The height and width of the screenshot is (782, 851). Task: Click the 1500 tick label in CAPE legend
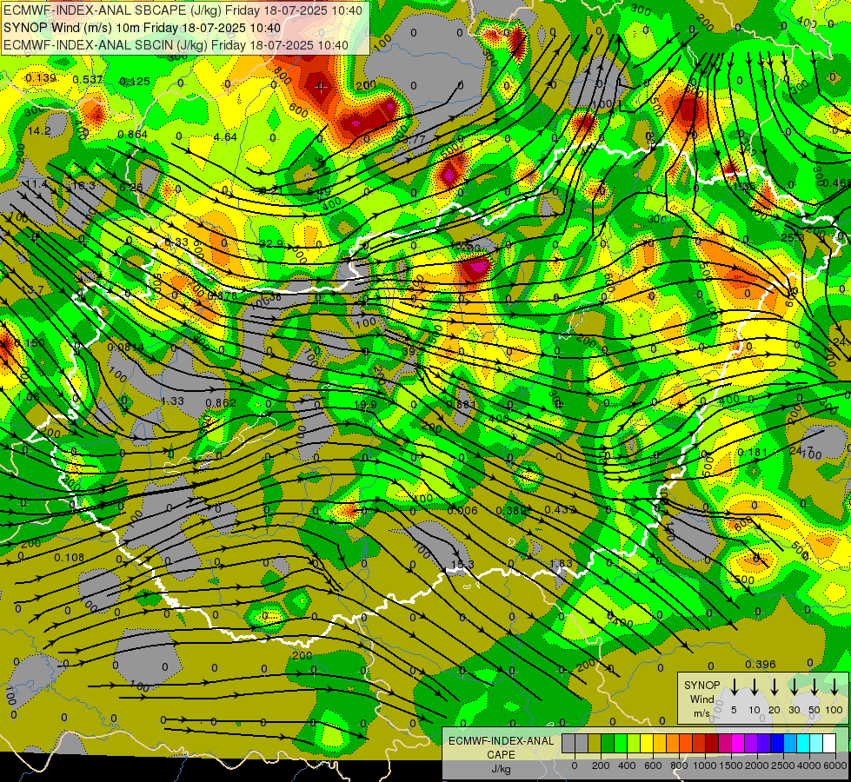[731, 765]
